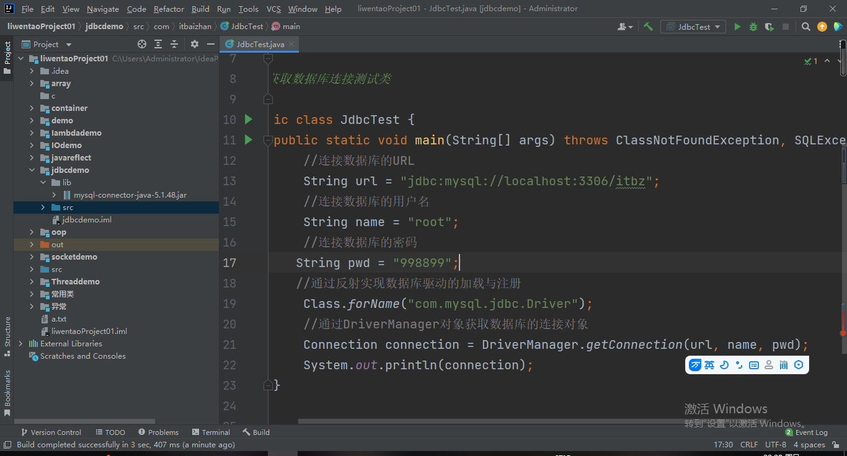Screen dimensions: 847x456
Task: Open the hexagon toolbox icon in input bar
Action: (x=799, y=365)
